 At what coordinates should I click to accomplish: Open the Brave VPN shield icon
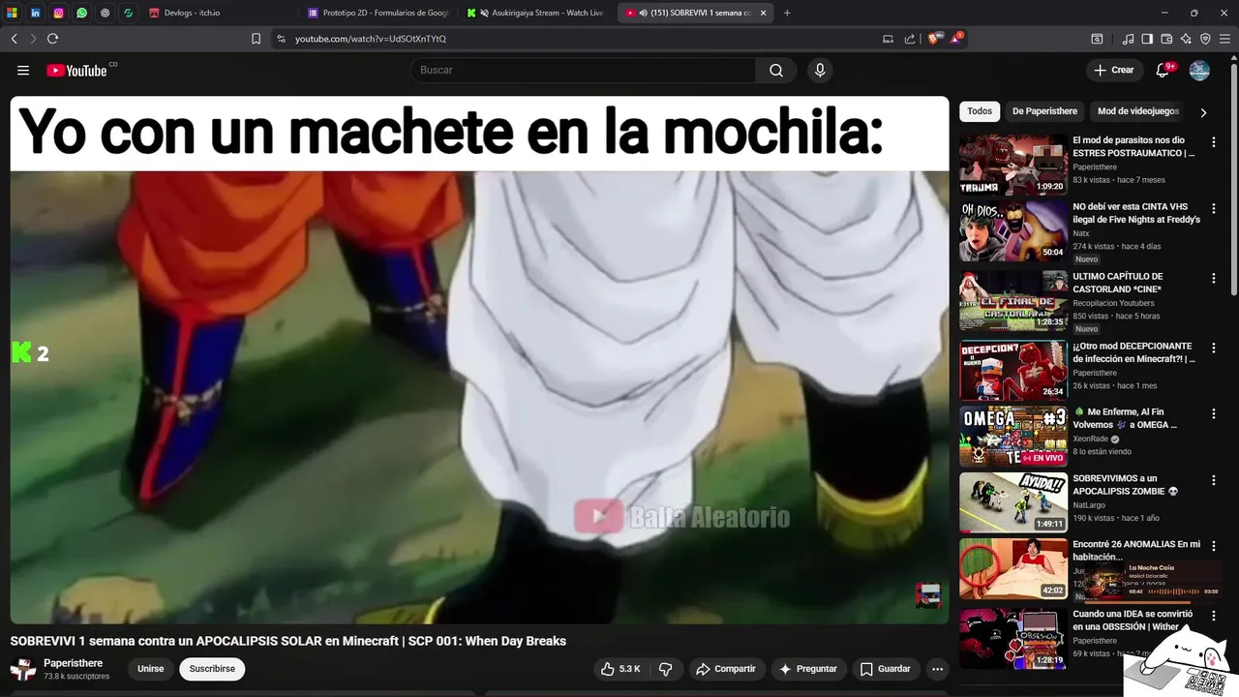pos(1205,39)
